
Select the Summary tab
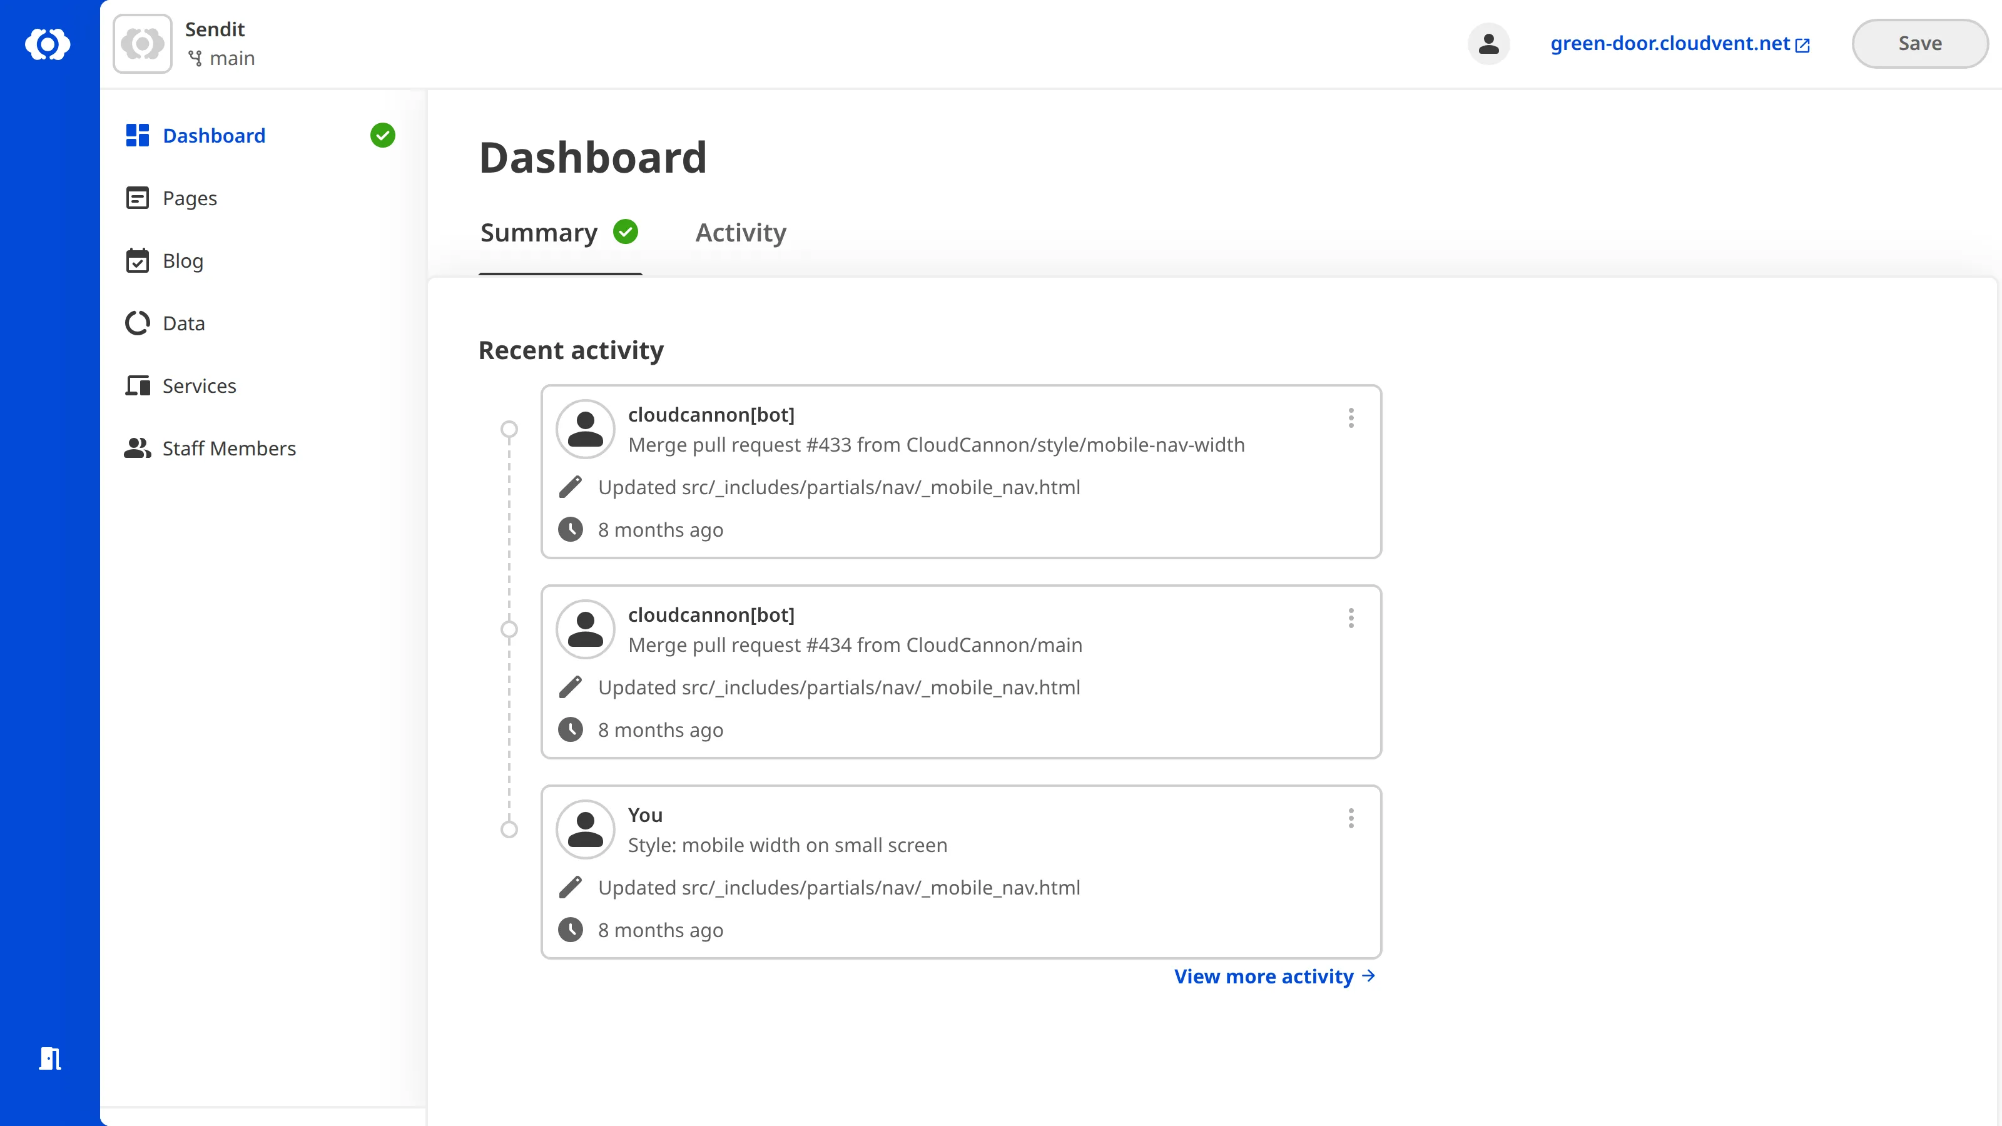(x=539, y=232)
